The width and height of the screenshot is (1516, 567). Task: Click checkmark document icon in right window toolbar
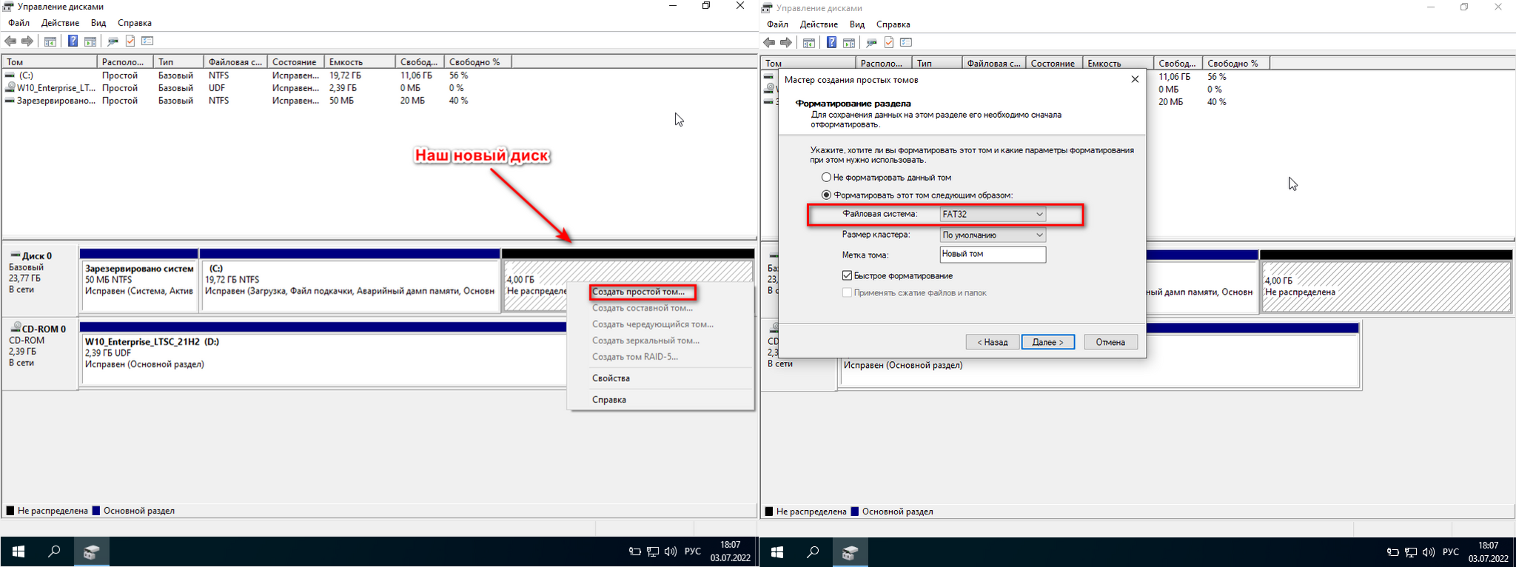point(889,43)
